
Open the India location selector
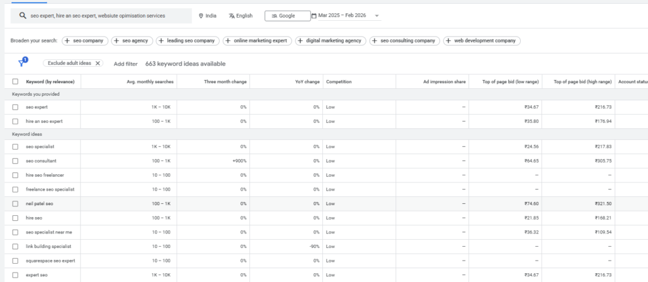click(x=208, y=16)
